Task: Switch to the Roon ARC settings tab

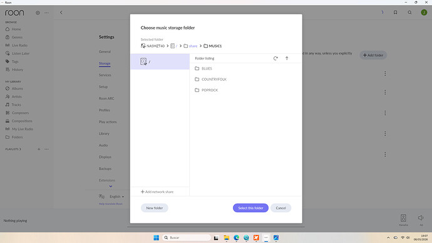Action: 106,98
